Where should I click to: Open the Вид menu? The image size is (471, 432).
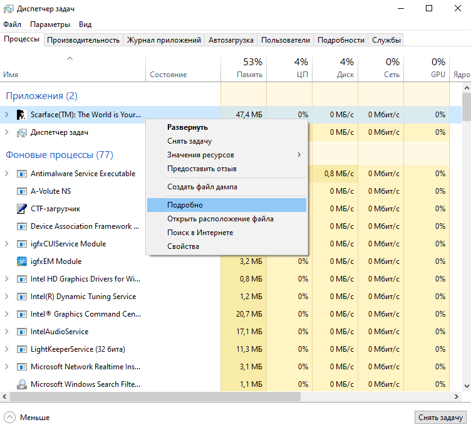85,24
